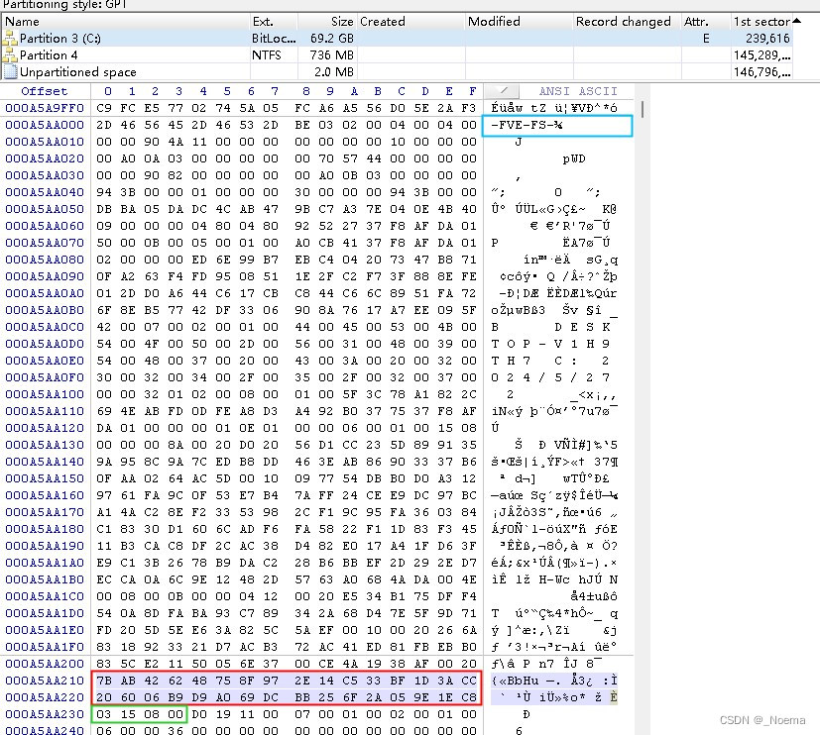Click the E attribute cell of Partition 3

(x=707, y=38)
